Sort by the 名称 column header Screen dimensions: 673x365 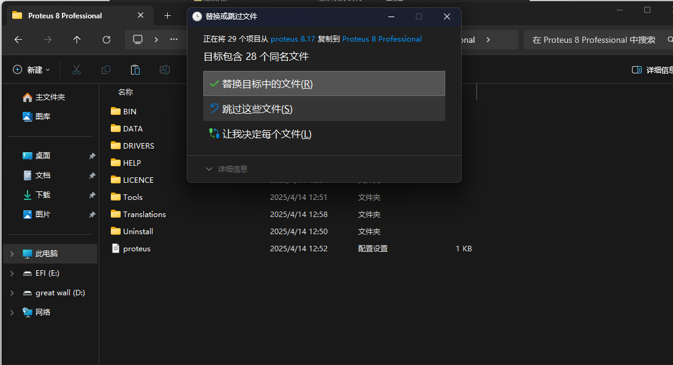[x=126, y=92]
